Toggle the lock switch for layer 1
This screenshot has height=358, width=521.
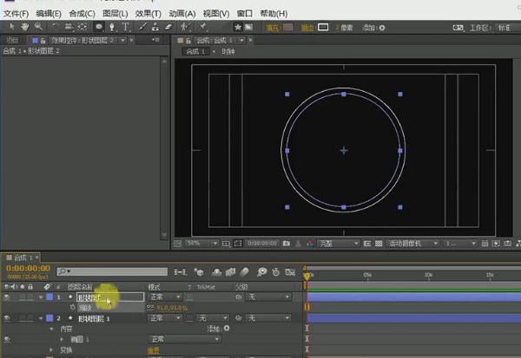pos(30,297)
